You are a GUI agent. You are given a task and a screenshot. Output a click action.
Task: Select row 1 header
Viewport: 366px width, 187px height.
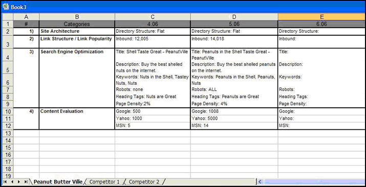pyautogui.click(x=8, y=24)
